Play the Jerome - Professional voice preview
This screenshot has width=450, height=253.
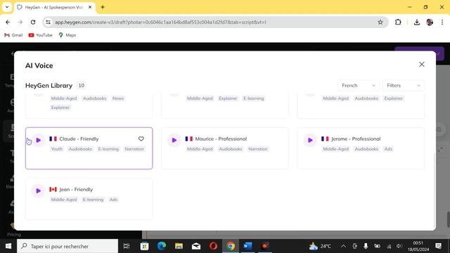310,141
